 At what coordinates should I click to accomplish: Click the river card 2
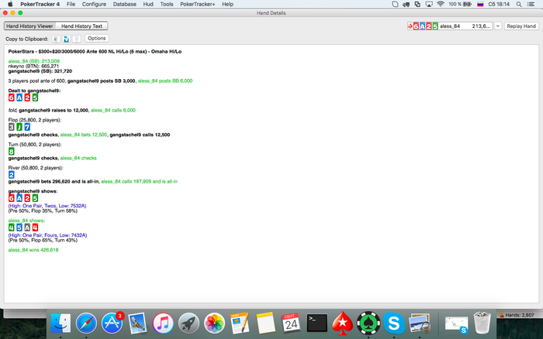tap(12, 175)
